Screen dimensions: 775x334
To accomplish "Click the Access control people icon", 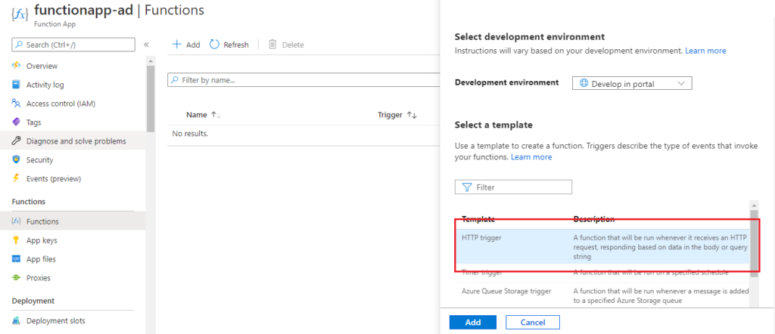I will 17,103.
